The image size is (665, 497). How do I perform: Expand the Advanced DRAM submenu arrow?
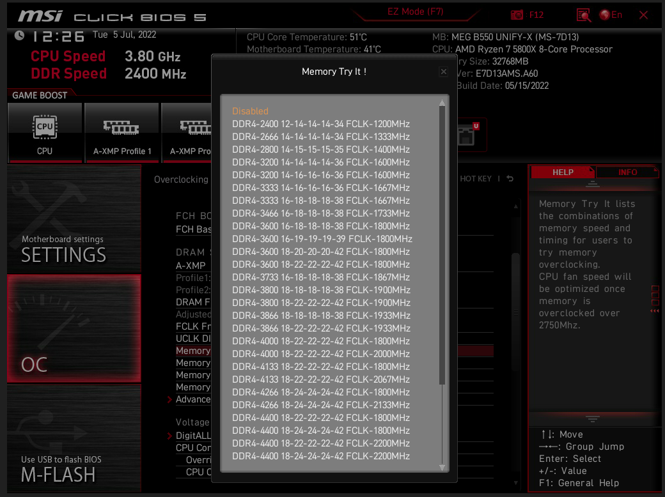[x=169, y=399]
